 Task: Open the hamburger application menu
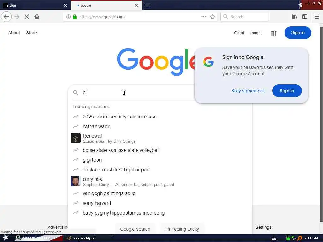coord(317,17)
